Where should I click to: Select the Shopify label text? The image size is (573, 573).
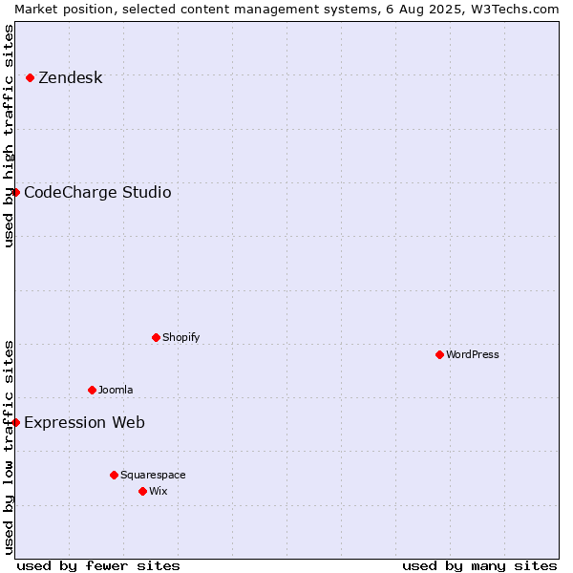click(x=180, y=337)
